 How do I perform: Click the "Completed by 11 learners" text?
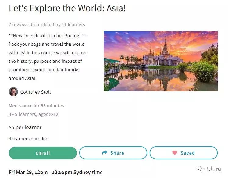point(59,24)
